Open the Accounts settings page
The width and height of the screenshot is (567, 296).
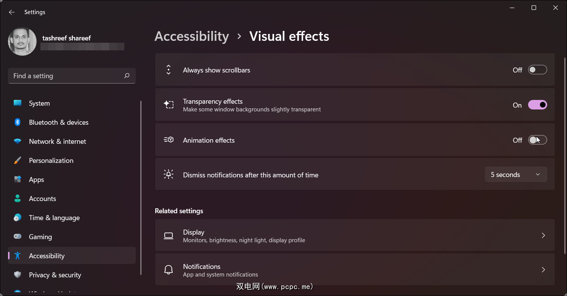click(42, 199)
